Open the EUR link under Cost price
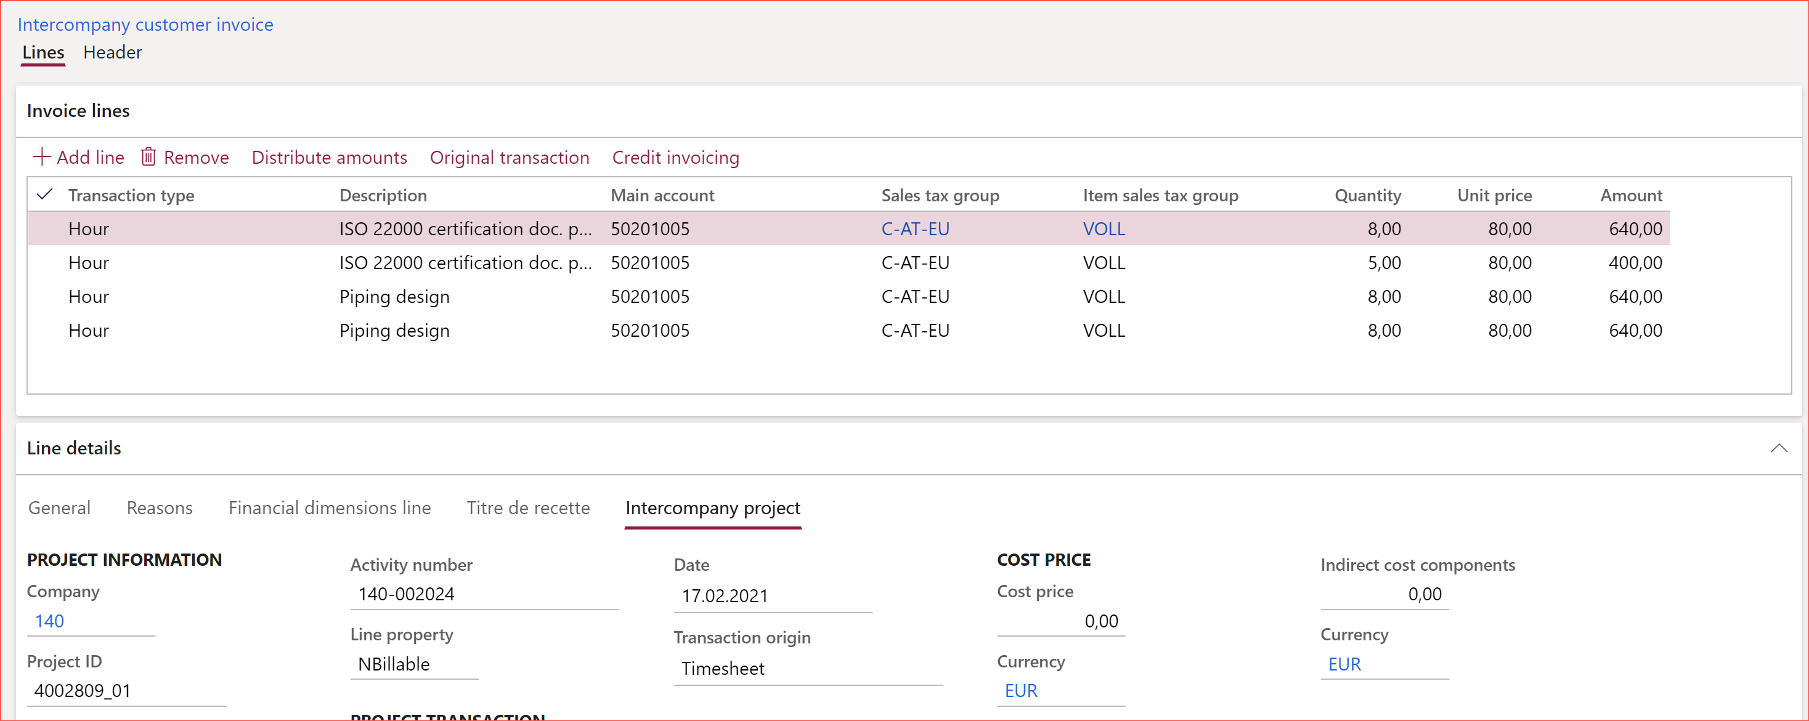The height and width of the screenshot is (721, 1809). pyautogui.click(x=1021, y=691)
